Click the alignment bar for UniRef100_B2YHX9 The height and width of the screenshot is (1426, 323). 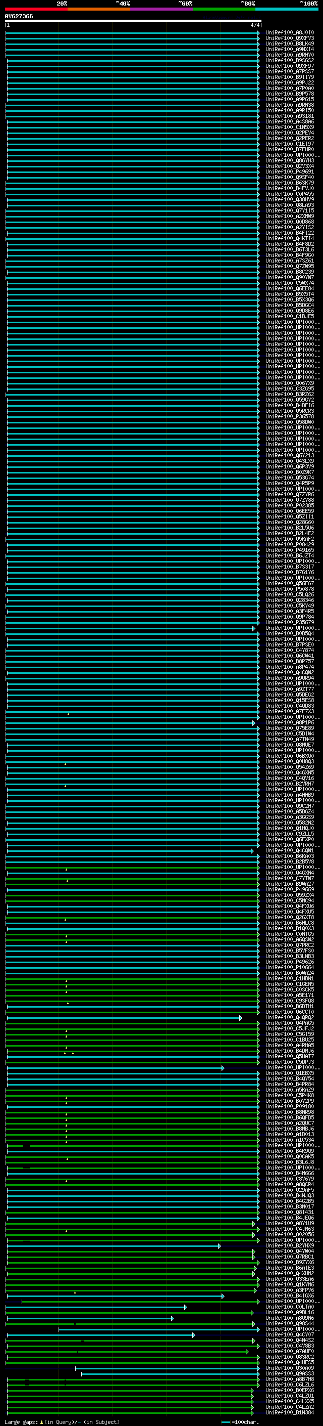[x=114, y=1245]
